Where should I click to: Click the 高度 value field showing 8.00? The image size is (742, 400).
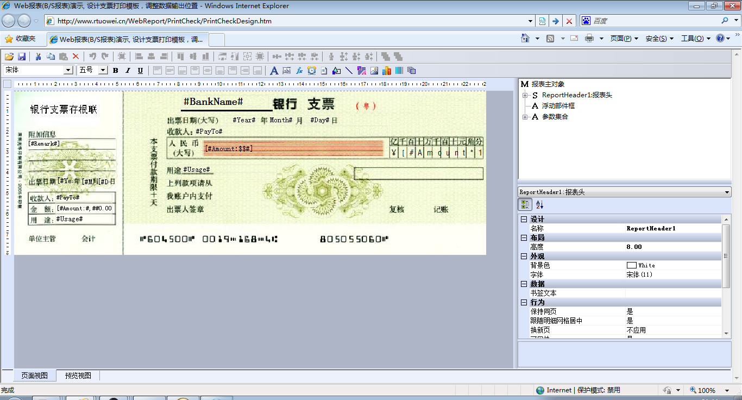672,247
